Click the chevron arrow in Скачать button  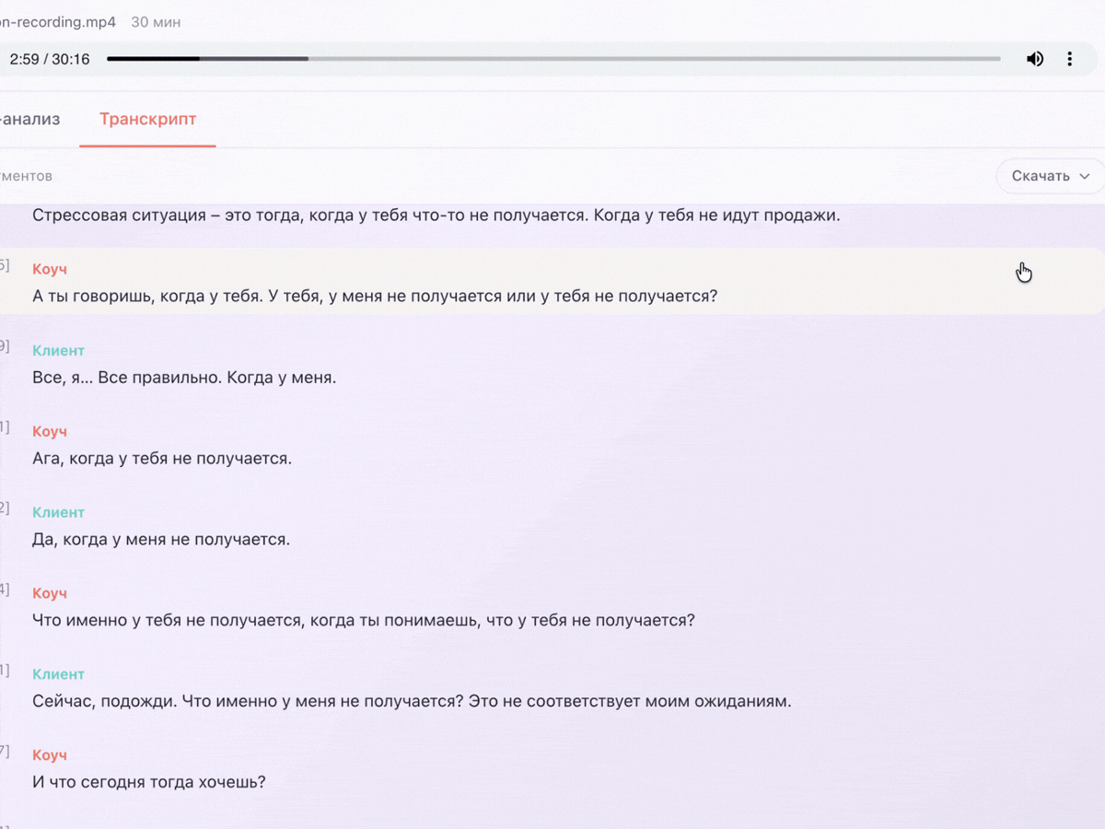[1084, 176]
